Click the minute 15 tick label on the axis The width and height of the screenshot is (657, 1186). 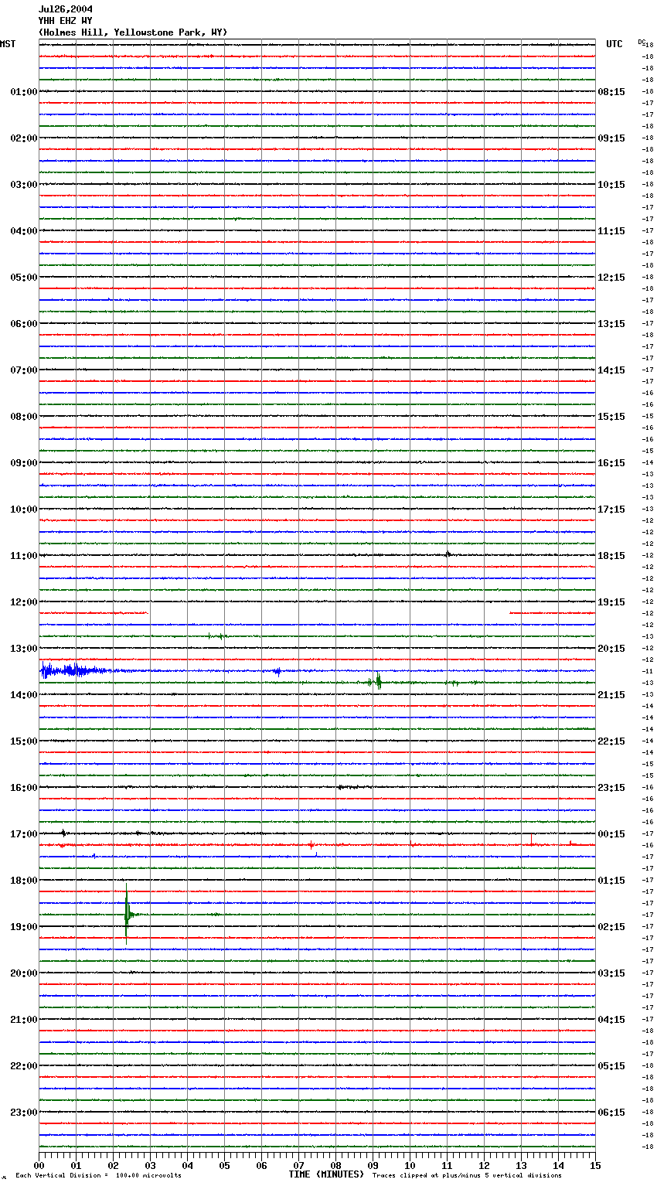[595, 1165]
